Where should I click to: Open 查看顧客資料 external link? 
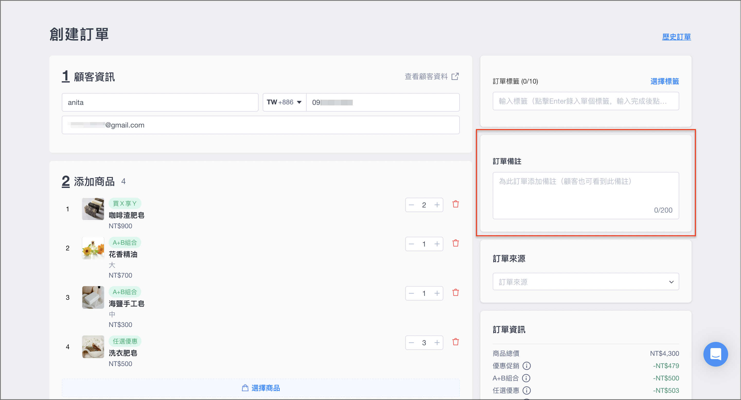tap(431, 77)
